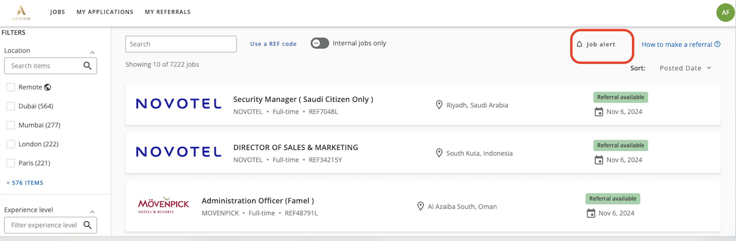
Task: Check the Mumbai (277) checkbox
Action: [11, 125]
